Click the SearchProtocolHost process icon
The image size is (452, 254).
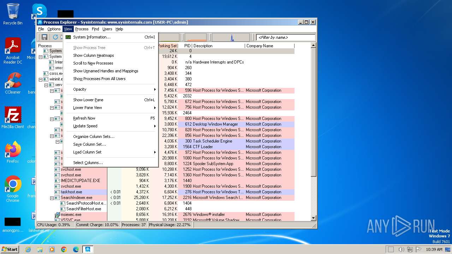pos(63,203)
